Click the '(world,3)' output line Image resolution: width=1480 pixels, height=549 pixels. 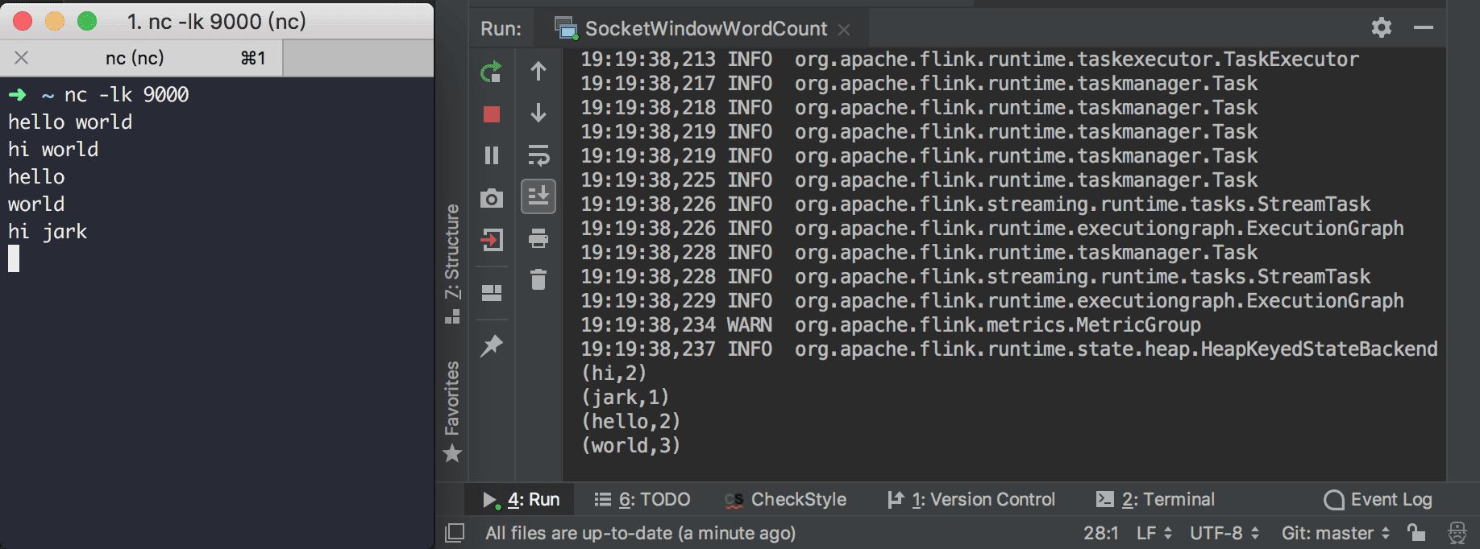point(631,446)
